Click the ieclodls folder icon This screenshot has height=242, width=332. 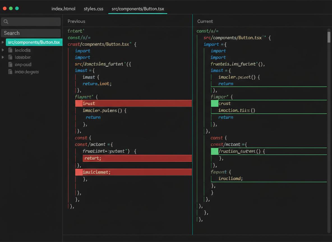[x=10, y=50]
